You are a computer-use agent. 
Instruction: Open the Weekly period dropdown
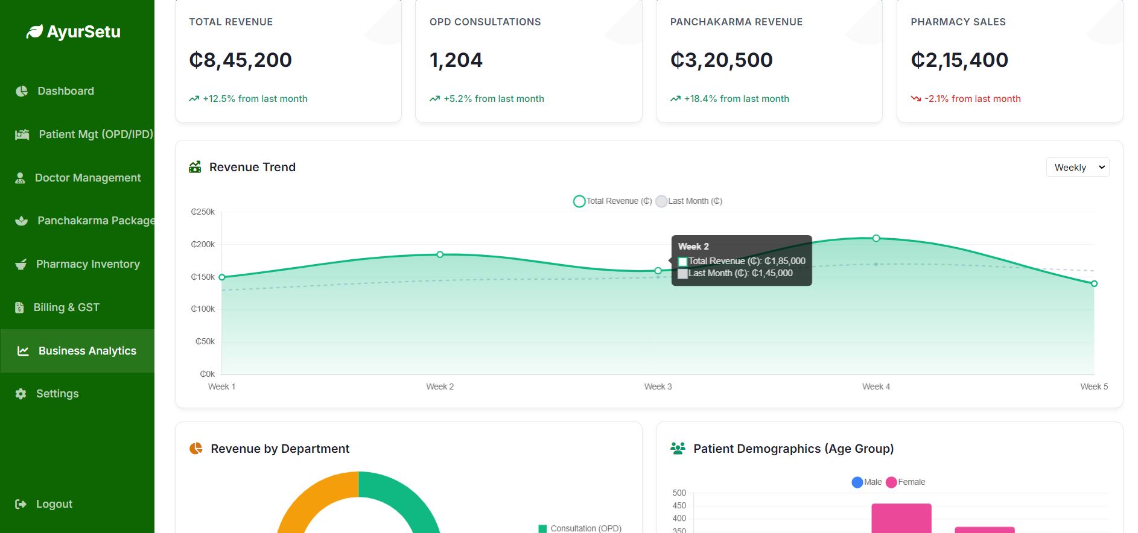point(1077,168)
